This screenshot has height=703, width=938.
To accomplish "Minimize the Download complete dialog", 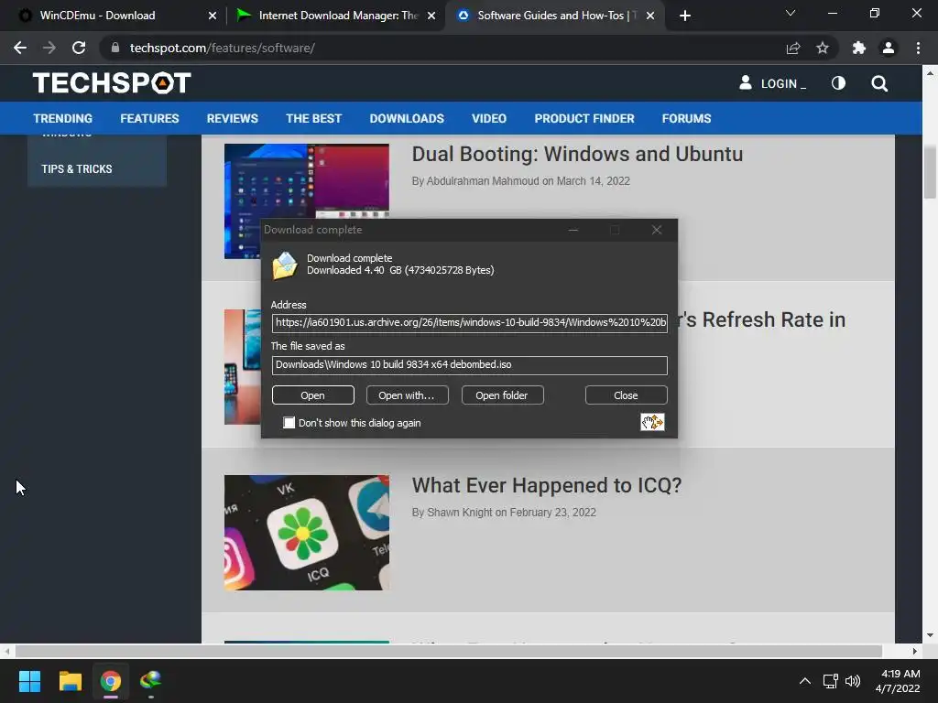I will (x=573, y=230).
